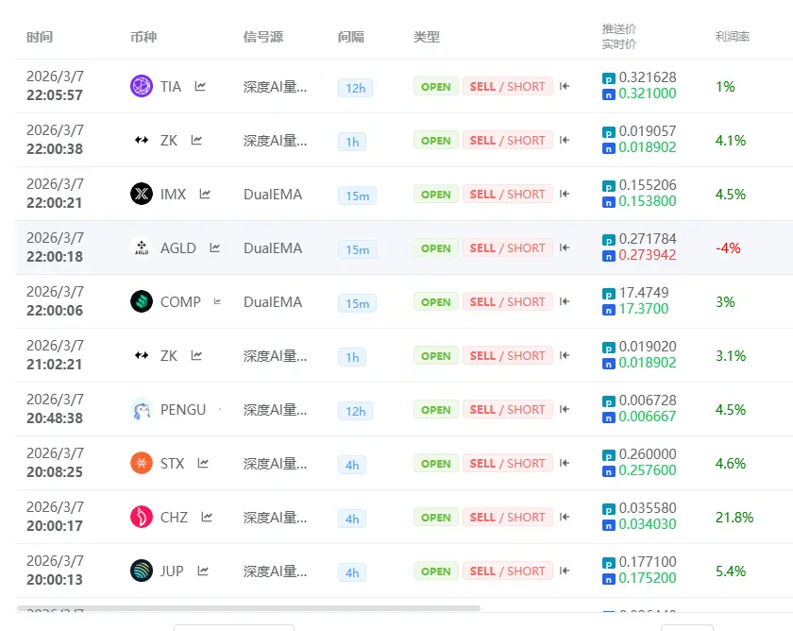
Task: Open the chart icon for ZK at 21:02:21
Action: pyautogui.click(x=196, y=356)
